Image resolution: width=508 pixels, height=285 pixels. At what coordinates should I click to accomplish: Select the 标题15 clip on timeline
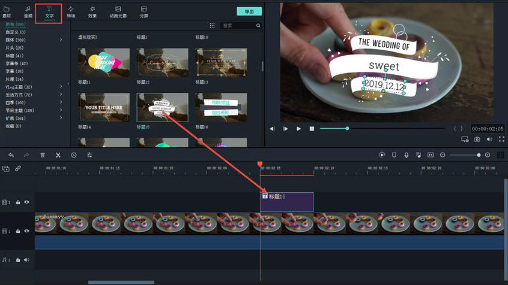tap(287, 202)
